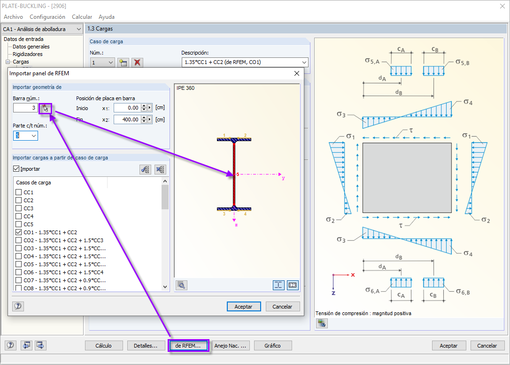
Task: Open help icon in main window bottom bar
Action: [10, 345]
